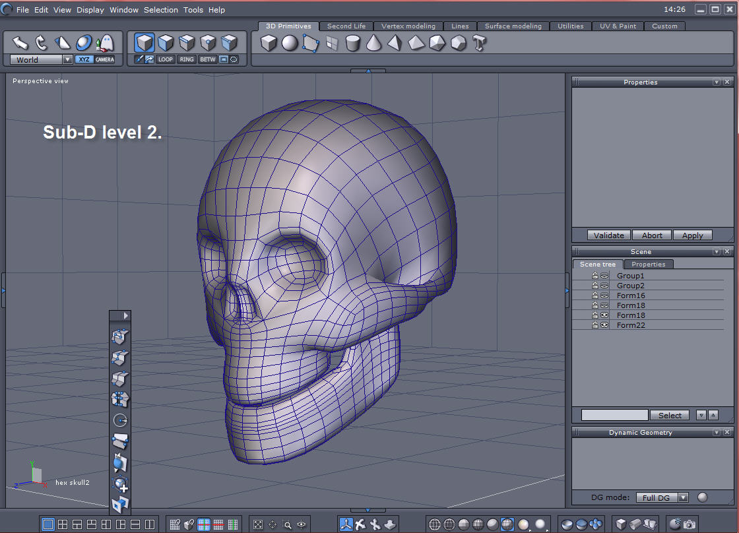739x533 pixels.
Task: Hide Form22 via its eye icon
Action: point(604,325)
